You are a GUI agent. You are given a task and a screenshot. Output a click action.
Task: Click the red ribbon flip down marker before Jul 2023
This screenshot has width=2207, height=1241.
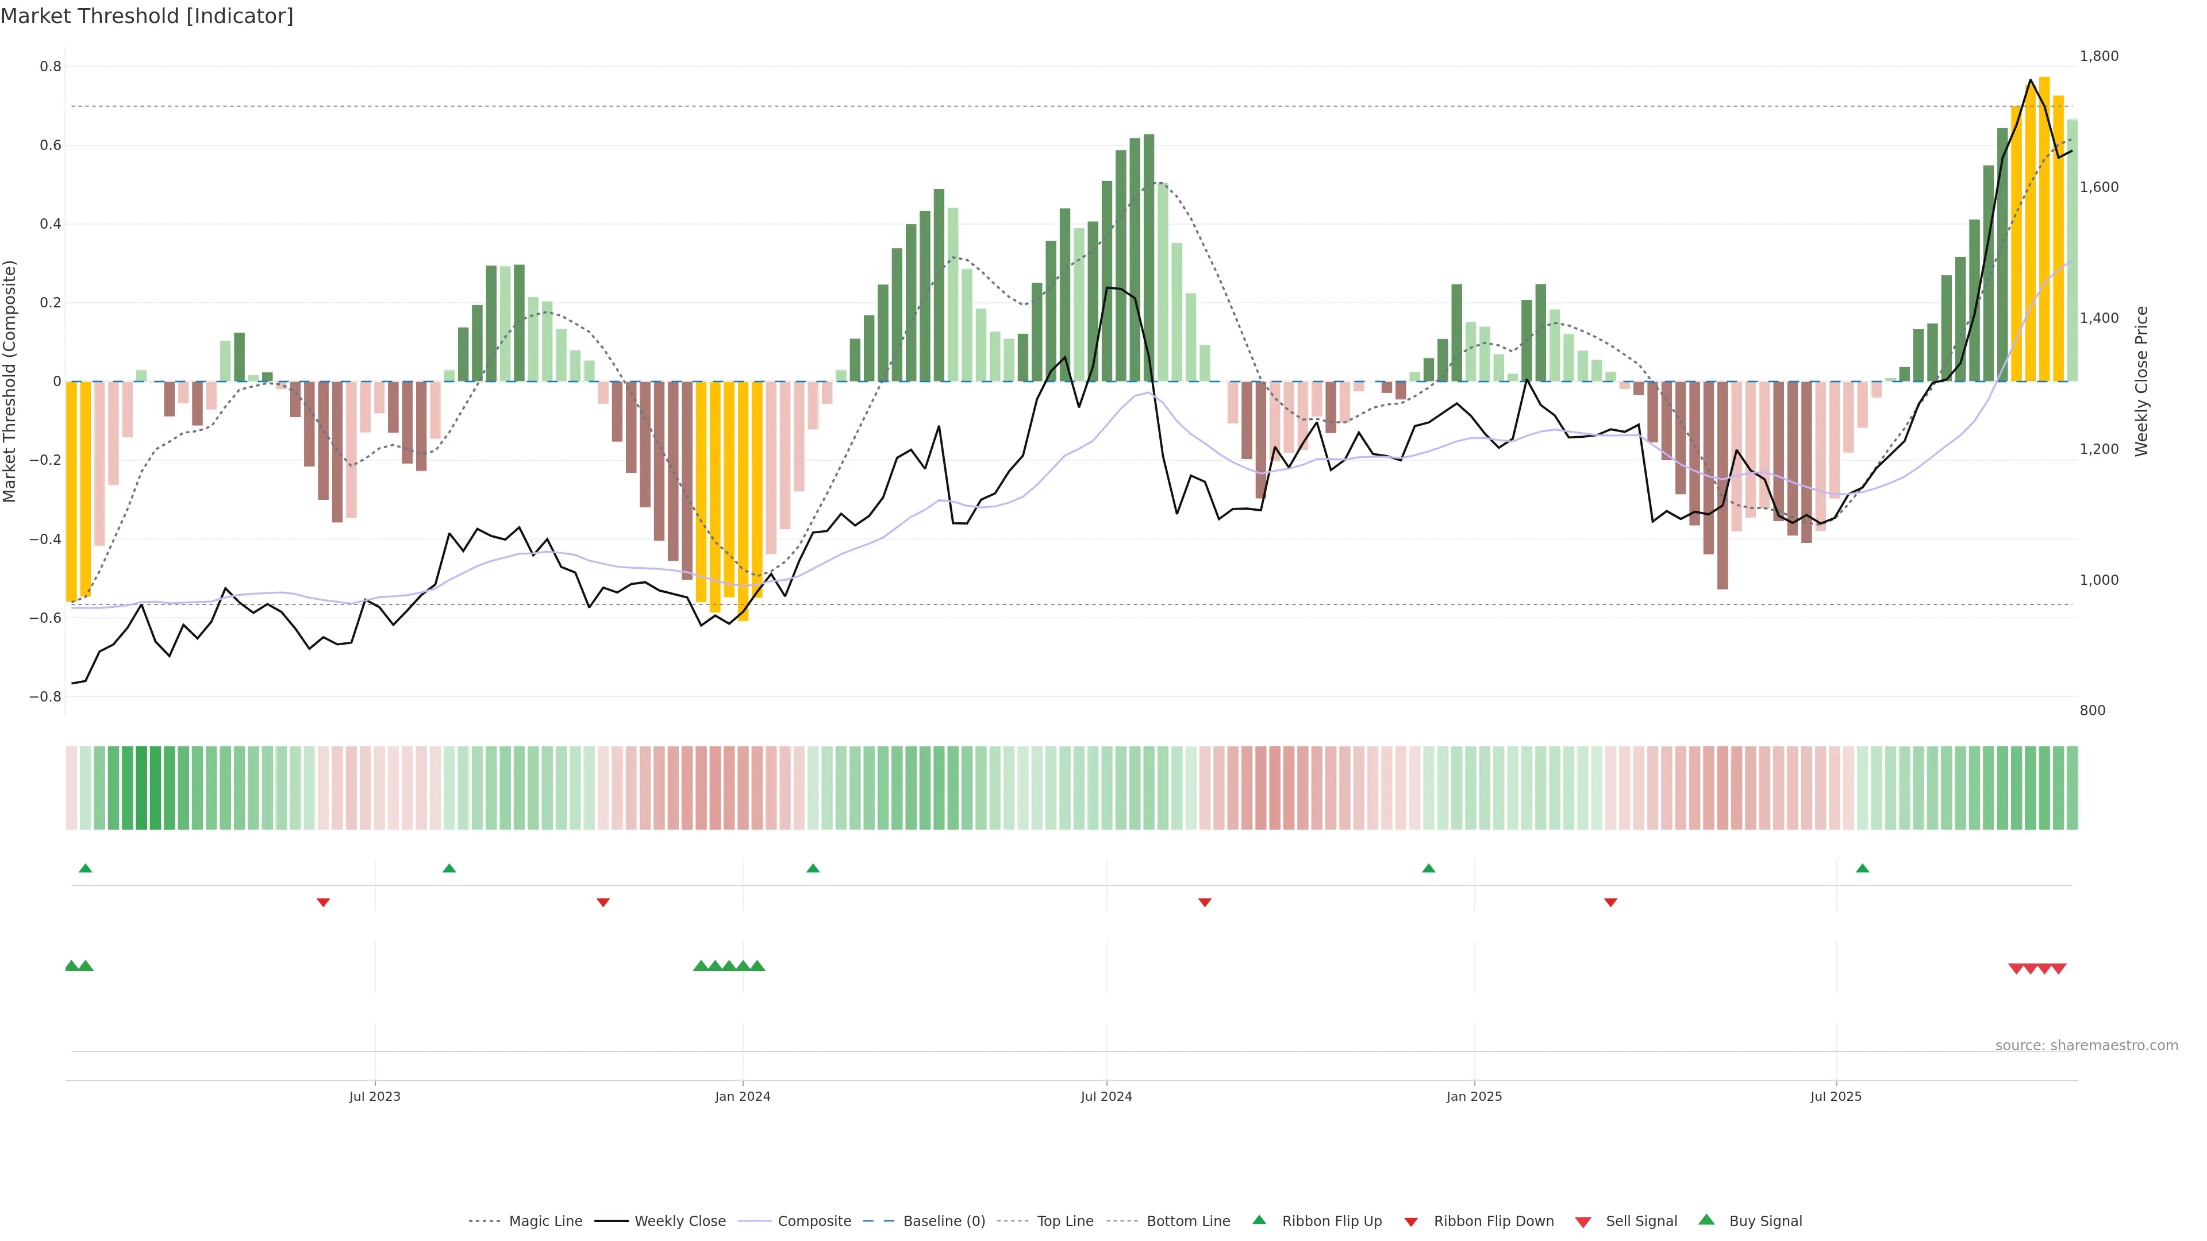click(x=323, y=903)
